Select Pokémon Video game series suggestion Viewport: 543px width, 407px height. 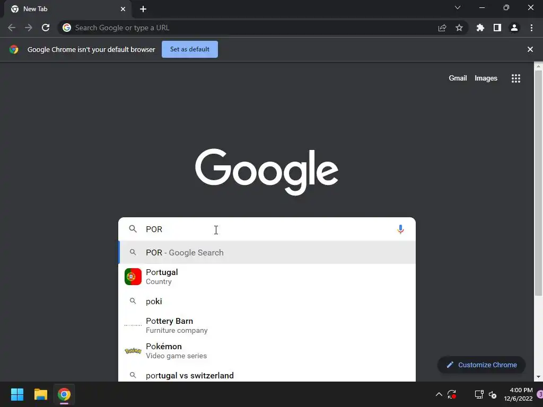point(267,351)
